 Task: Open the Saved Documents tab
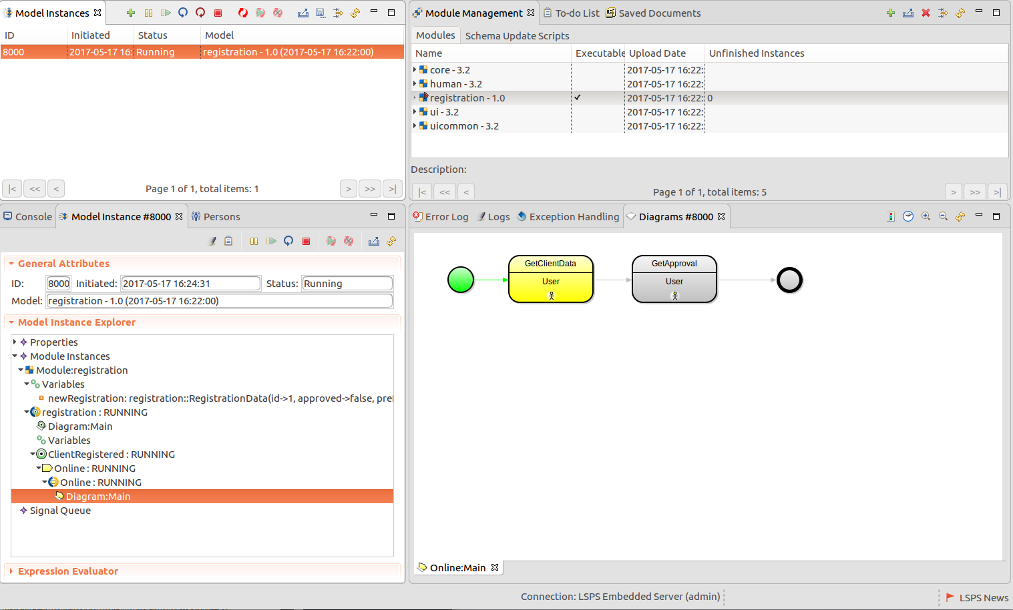(x=653, y=13)
